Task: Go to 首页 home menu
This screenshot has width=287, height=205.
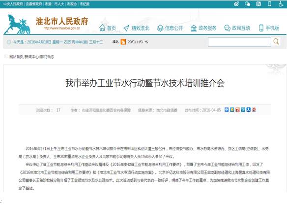Action: click(108, 28)
